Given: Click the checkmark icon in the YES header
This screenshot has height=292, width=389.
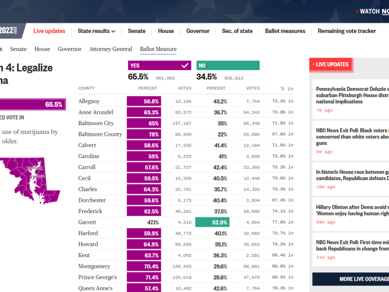Looking at the screenshot, I should pyautogui.click(x=184, y=65).
